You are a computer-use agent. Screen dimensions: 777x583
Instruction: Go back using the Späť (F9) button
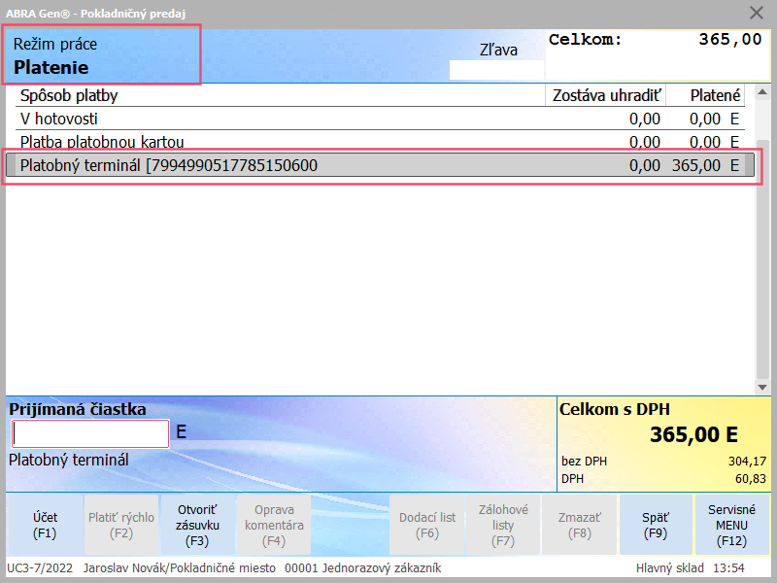coord(655,525)
